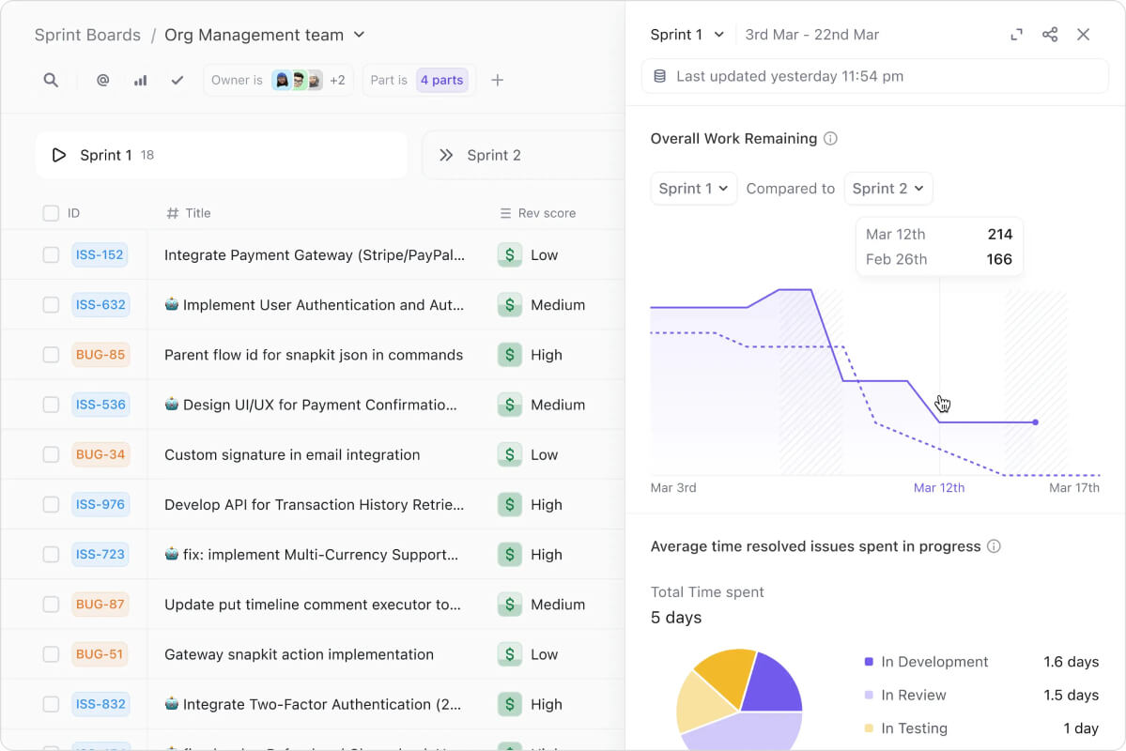Select the Sprint 1 tab
1126x751 pixels.
tap(222, 155)
